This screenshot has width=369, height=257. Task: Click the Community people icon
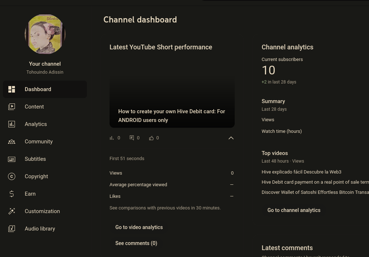(x=12, y=142)
